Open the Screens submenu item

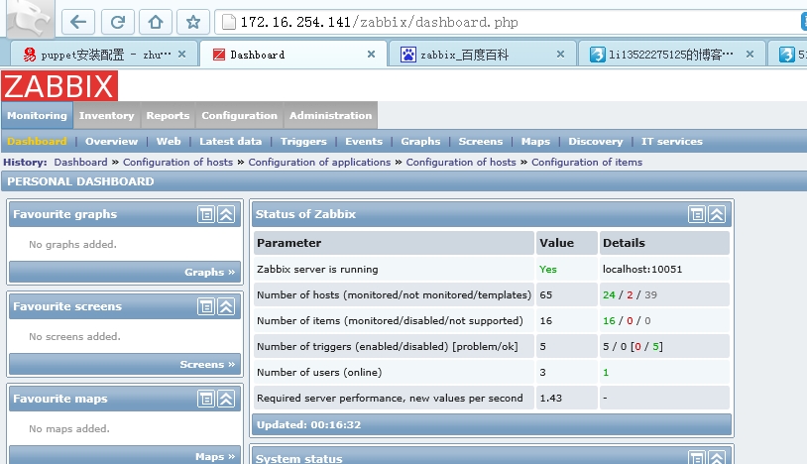[x=480, y=142]
